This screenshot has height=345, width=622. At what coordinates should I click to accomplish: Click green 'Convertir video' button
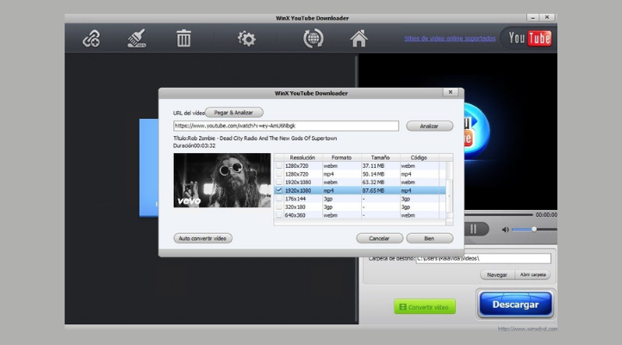pyautogui.click(x=425, y=306)
